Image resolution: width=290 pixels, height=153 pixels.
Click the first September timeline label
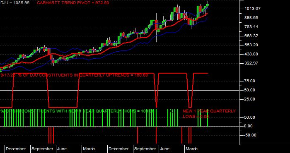(x=42, y=149)
